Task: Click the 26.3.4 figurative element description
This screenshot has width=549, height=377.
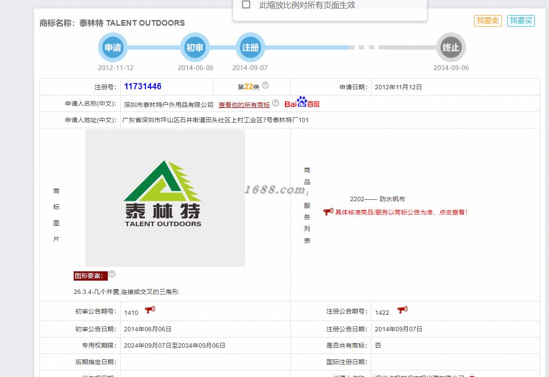Action: pyautogui.click(x=126, y=292)
